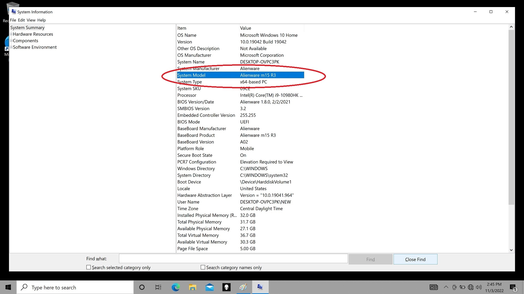
Task: Click scrollbar down arrow in details pane
Action: coord(511,250)
